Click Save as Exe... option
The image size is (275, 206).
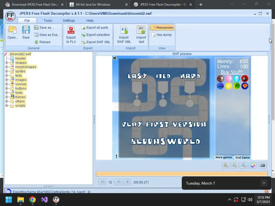(47, 35)
